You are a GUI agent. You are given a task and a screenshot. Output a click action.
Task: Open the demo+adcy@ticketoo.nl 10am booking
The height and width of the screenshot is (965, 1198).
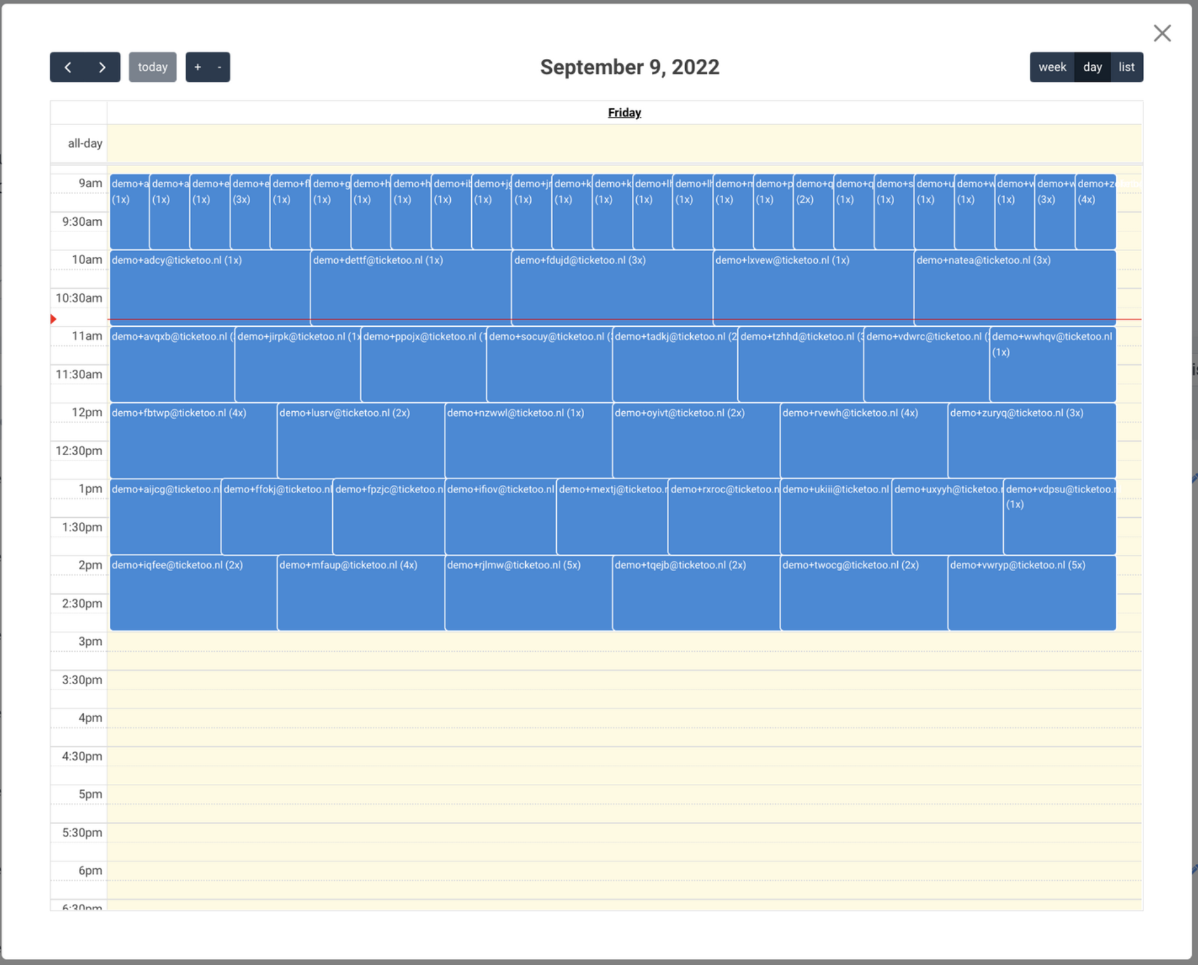click(210, 287)
